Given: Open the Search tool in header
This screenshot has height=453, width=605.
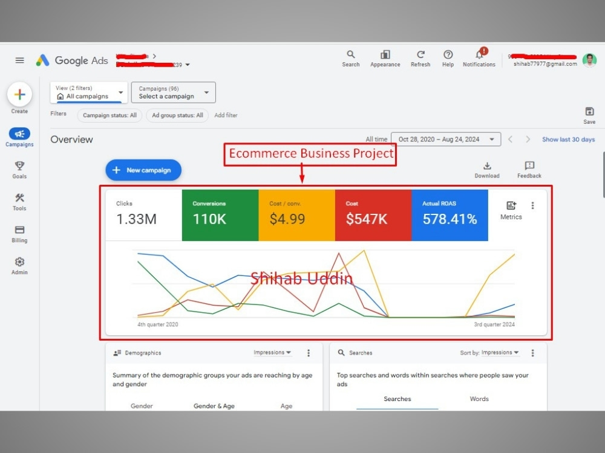Looking at the screenshot, I should [350, 59].
